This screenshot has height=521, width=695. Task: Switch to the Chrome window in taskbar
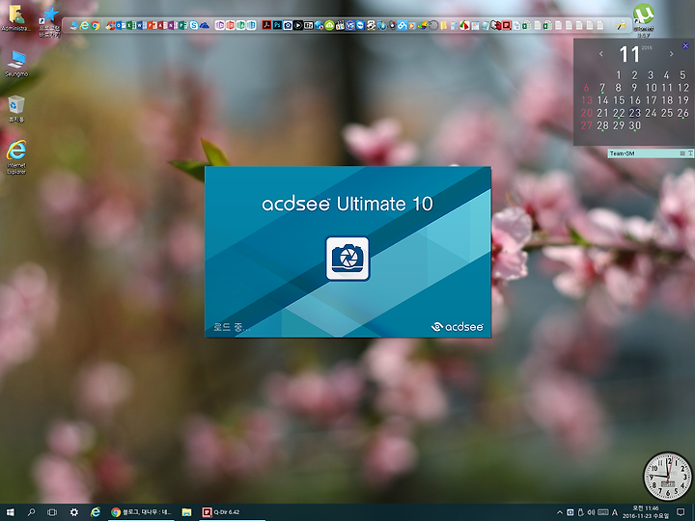(141, 512)
